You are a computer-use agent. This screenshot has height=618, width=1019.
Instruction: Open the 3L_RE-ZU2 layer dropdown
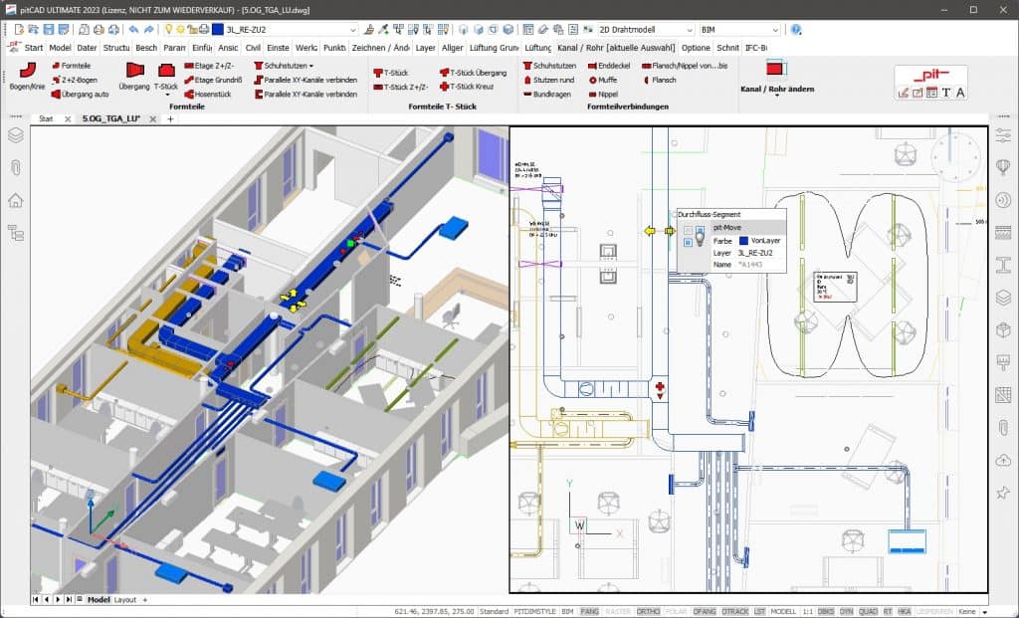click(353, 29)
